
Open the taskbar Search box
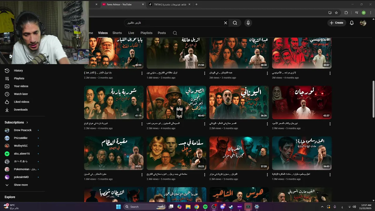pyautogui.click(x=144, y=207)
